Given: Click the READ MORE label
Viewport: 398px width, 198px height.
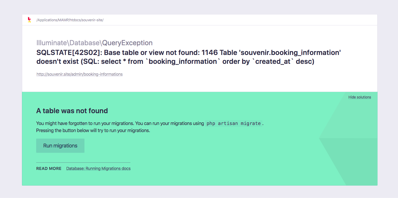Looking at the screenshot, I should point(49,168).
